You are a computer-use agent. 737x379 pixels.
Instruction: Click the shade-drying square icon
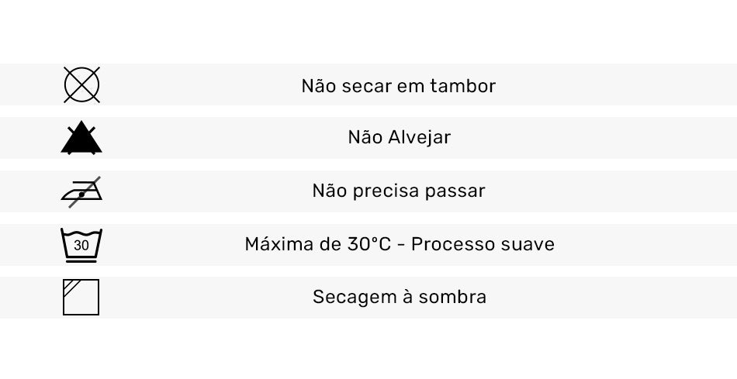tap(81, 297)
